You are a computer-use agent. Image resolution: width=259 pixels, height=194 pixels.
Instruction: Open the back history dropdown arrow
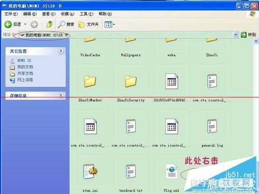(25, 24)
